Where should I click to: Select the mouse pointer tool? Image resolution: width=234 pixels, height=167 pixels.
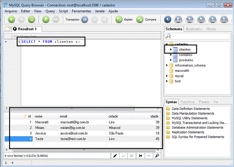(x=168, y=20)
